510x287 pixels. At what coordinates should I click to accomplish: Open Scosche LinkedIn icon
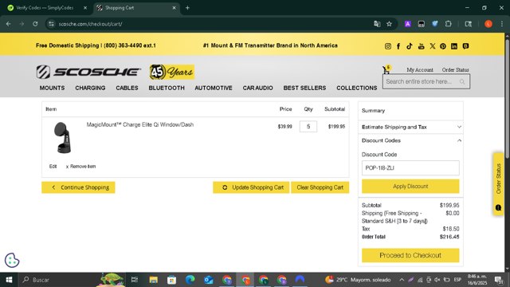454,46
